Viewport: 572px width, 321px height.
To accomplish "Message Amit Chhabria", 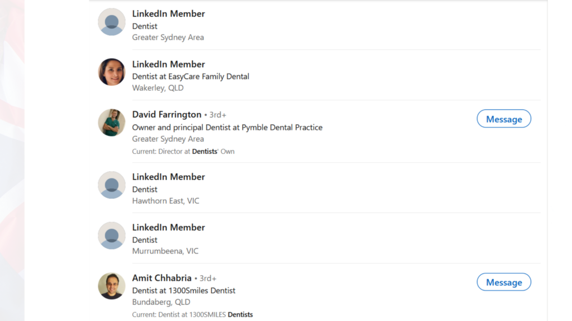I will 503,281.
